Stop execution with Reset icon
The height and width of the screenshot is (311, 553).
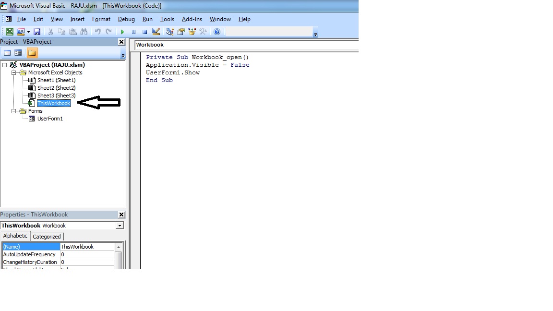click(144, 32)
